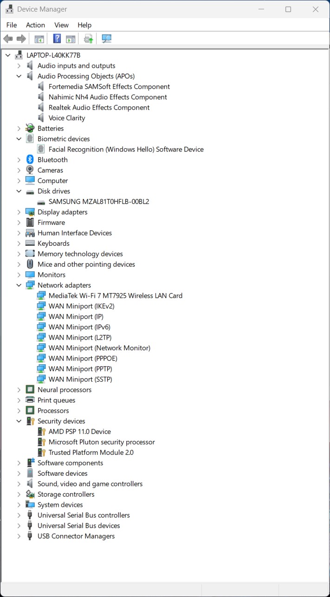Collapse the Biometric devices category
The width and height of the screenshot is (330, 597).
tap(19, 139)
